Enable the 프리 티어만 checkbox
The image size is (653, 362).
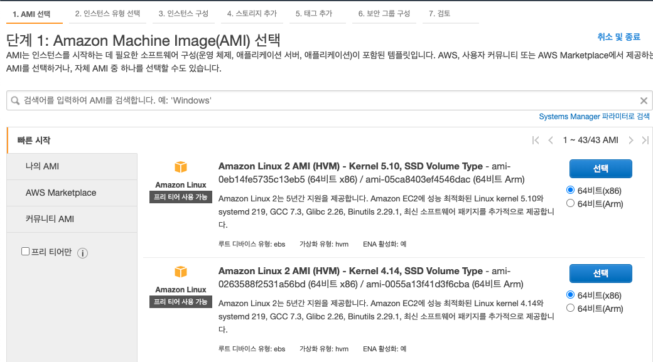point(25,252)
